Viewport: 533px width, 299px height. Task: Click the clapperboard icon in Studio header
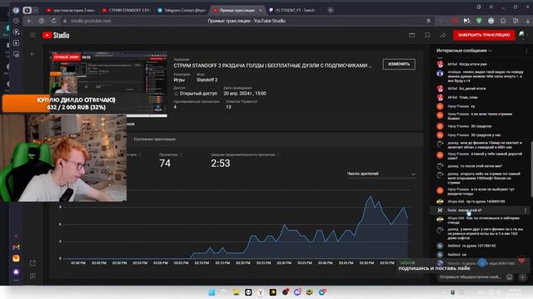(x=411, y=35)
